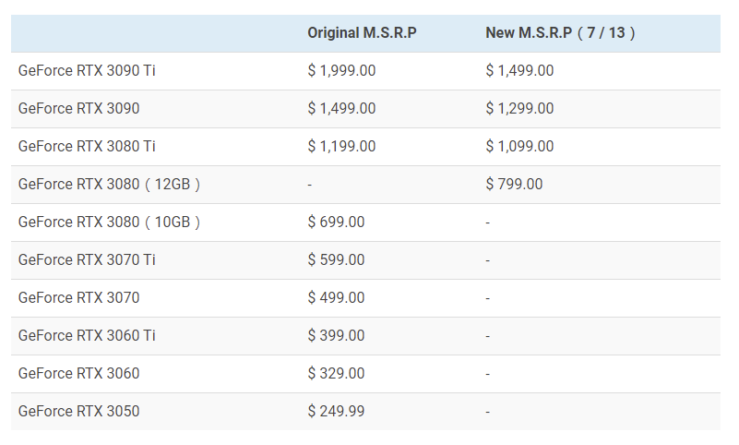This screenshot has height=445, width=739.
Task: Click the $ 249.99 original price
Action: point(336,411)
